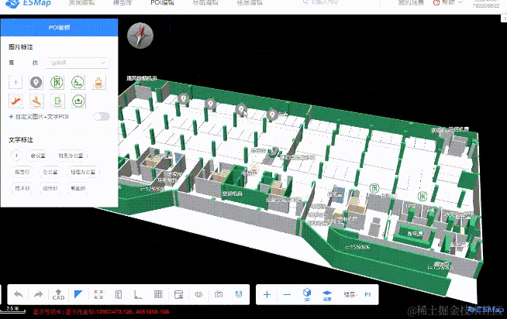Click the undo arrow in bottom toolbar

[19, 294]
